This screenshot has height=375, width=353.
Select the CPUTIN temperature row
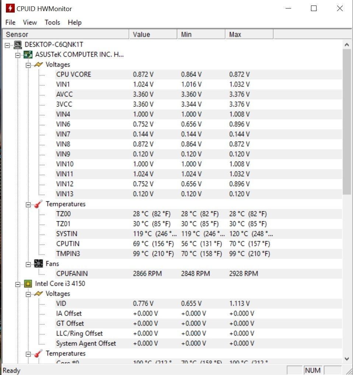click(x=198, y=244)
